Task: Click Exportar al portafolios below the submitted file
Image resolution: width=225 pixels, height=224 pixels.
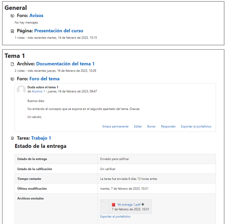Action: 115,217
